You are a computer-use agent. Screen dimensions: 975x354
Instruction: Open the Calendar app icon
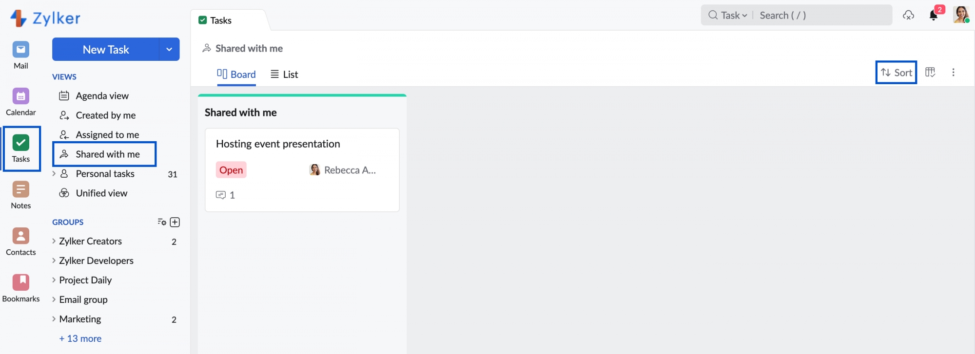[20, 96]
